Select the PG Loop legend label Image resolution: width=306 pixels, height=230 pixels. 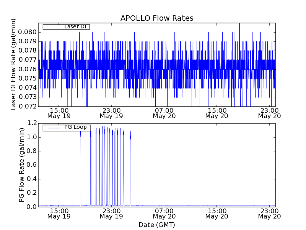[x=75, y=127]
